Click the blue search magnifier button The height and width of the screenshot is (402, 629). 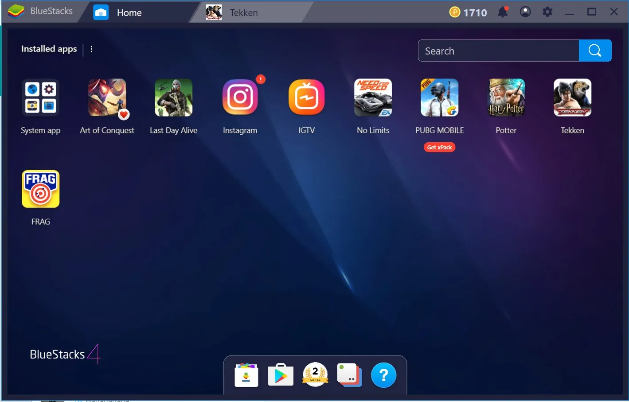coord(595,51)
